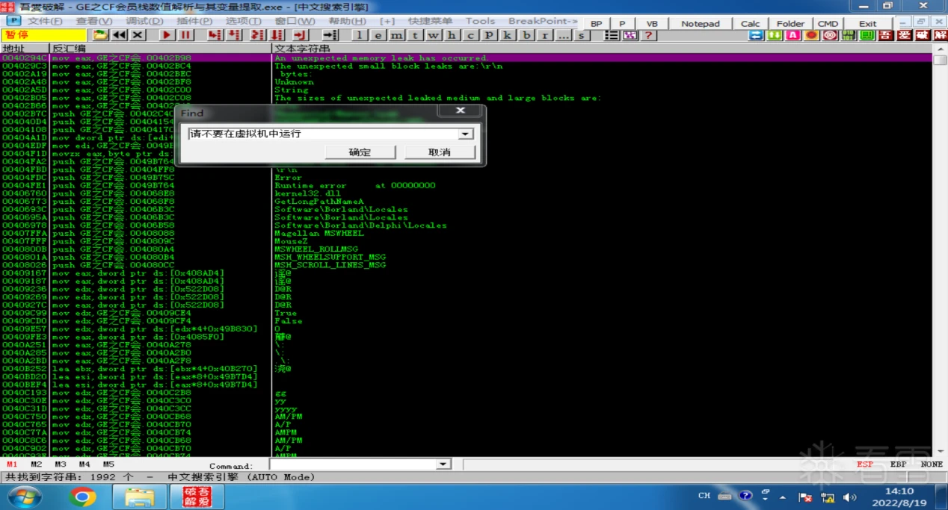Screen dimensions: 948x510
Task: Click the volume speaker tray icon
Action: point(850,497)
